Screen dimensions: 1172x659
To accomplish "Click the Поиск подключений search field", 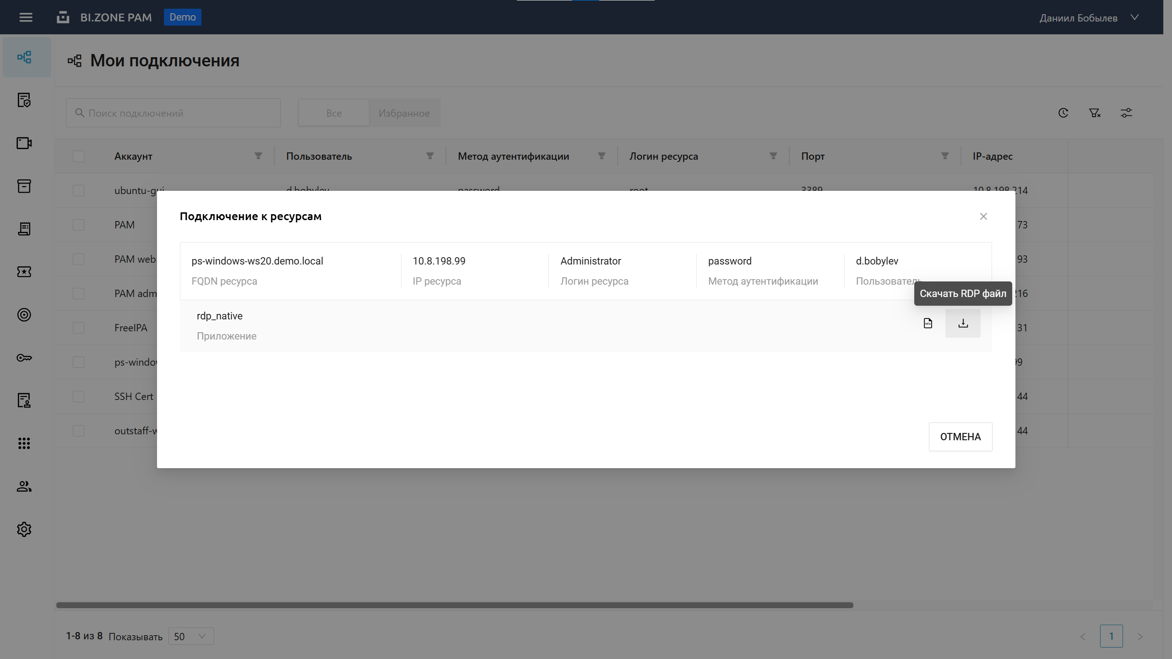I will point(173,113).
